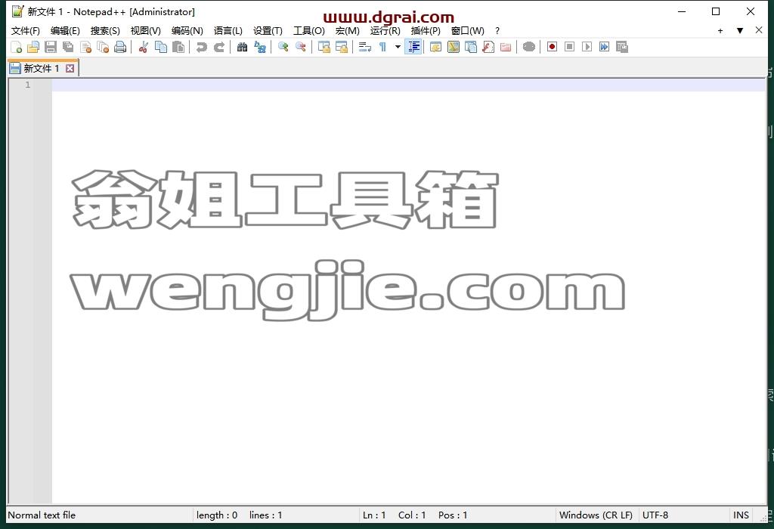Undo the last action with the toolbar arrow
This screenshot has height=529, width=774.
201,47
